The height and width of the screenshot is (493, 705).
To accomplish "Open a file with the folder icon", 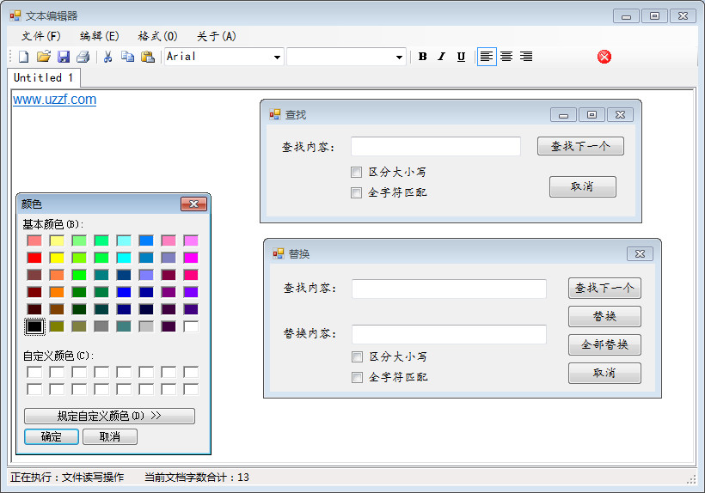I will coord(44,57).
